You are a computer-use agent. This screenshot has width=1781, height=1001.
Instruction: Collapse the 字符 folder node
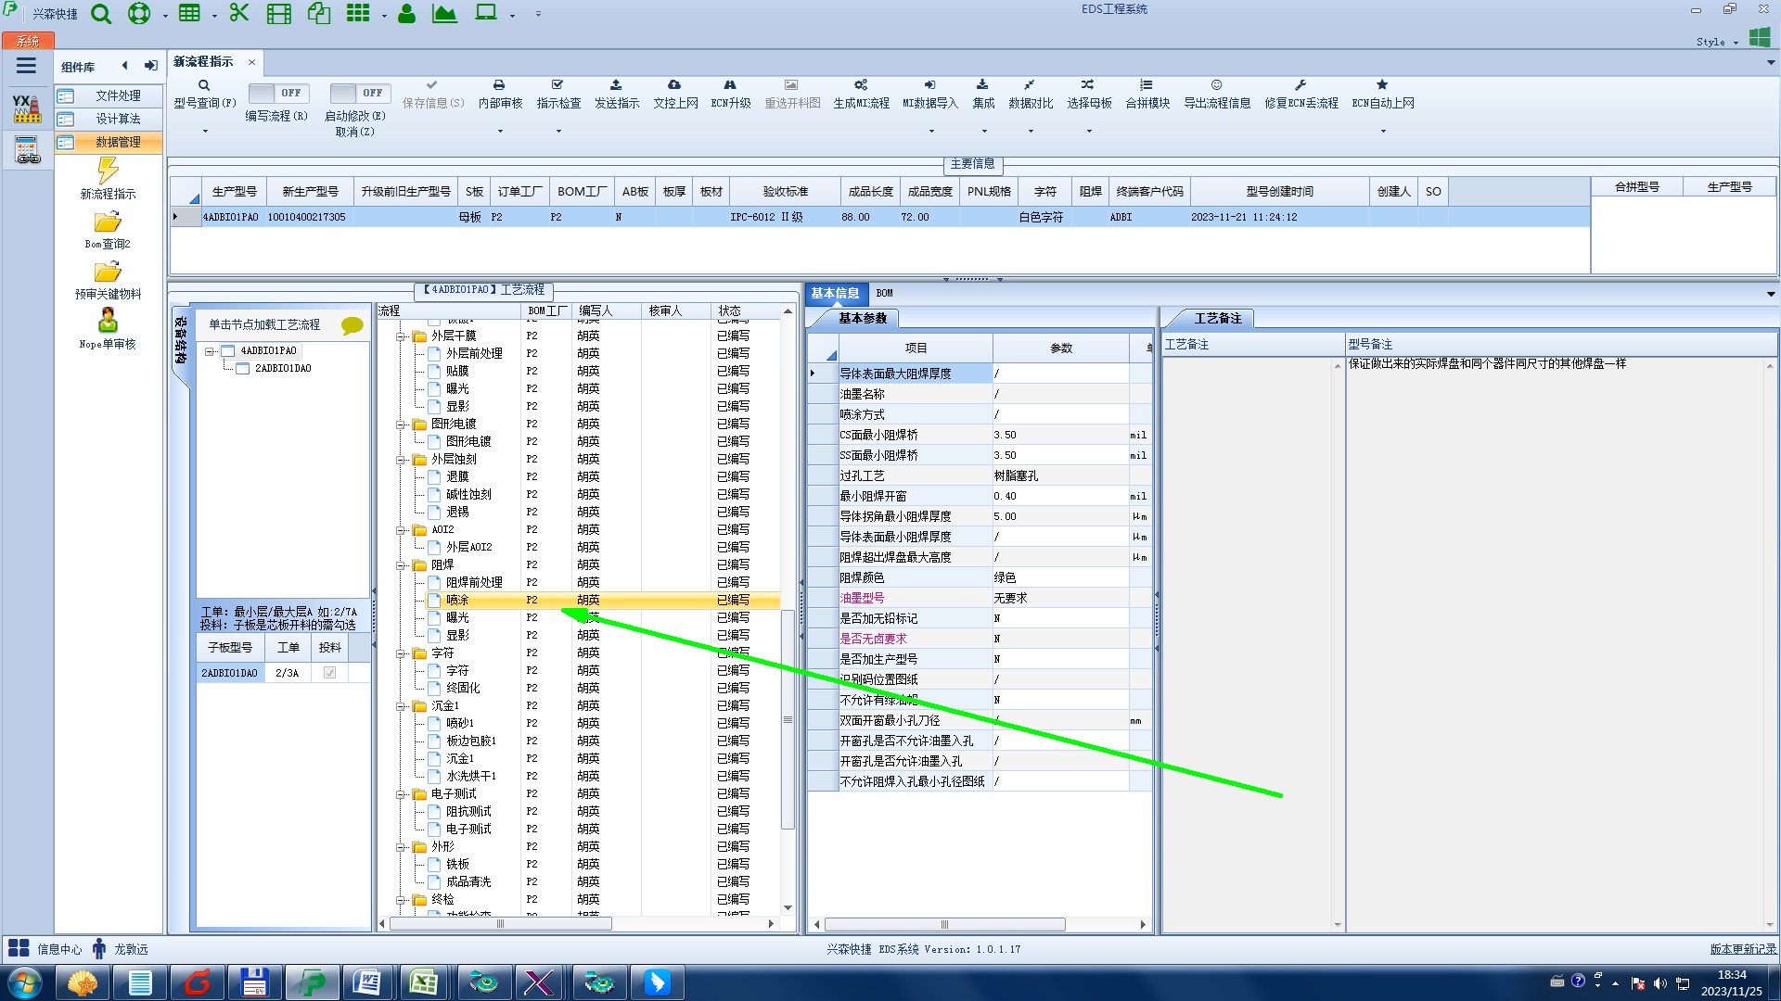(x=401, y=653)
